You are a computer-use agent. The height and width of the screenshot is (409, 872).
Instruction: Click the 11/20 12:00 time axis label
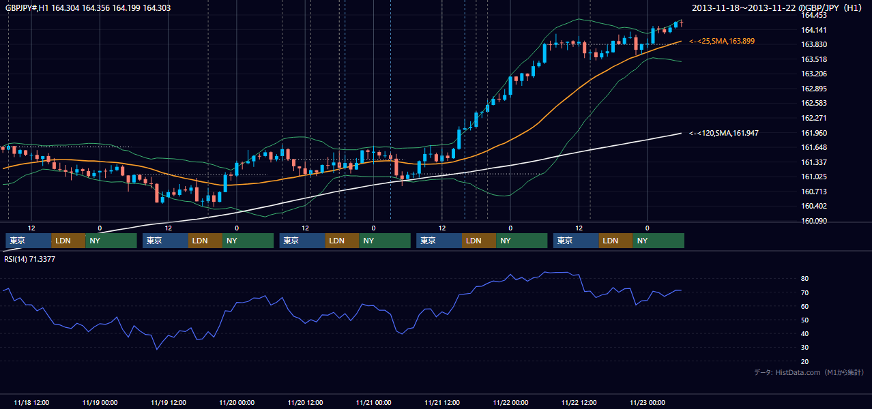click(x=305, y=402)
